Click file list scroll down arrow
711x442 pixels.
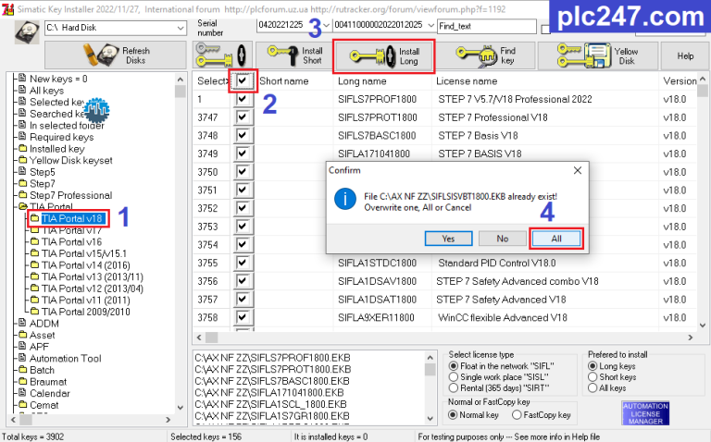pos(430,419)
